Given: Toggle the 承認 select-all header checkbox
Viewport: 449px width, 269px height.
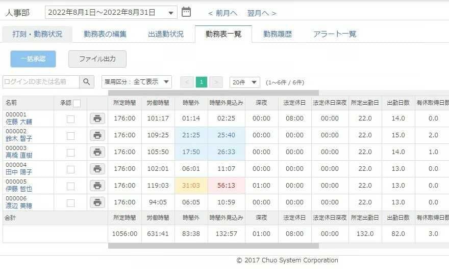Looking at the screenshot, I should coord(77,103).
